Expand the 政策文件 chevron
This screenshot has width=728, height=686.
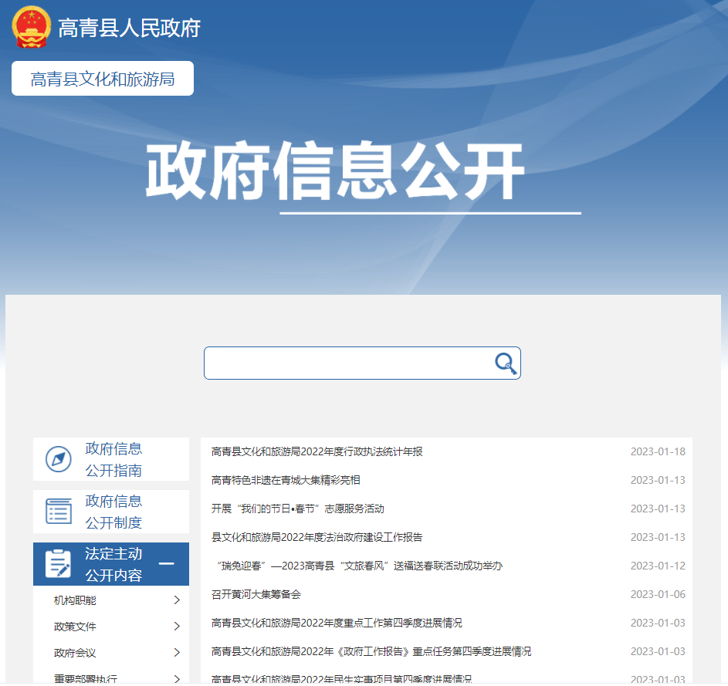pos(177,627)
